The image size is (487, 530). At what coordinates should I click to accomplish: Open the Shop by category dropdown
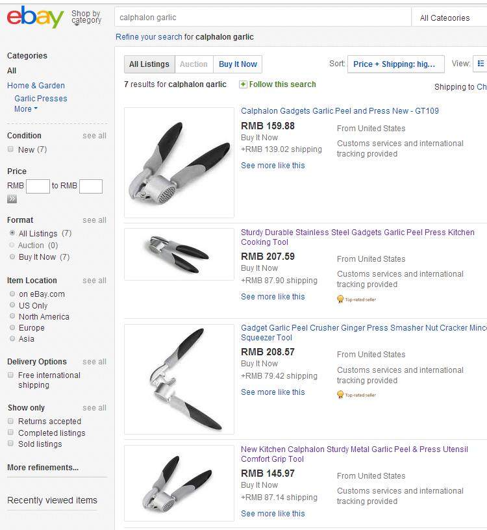(86, 18)
